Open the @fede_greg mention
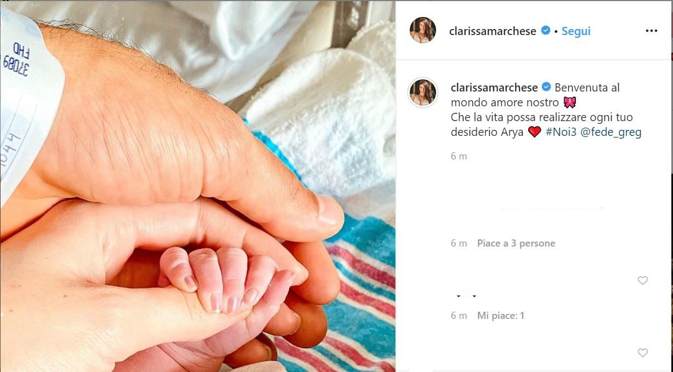Image resolution: width=673 pixels, height=372 pixels. 610,132
